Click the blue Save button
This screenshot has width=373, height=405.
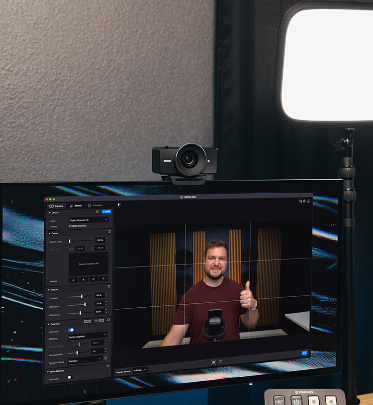106,211
